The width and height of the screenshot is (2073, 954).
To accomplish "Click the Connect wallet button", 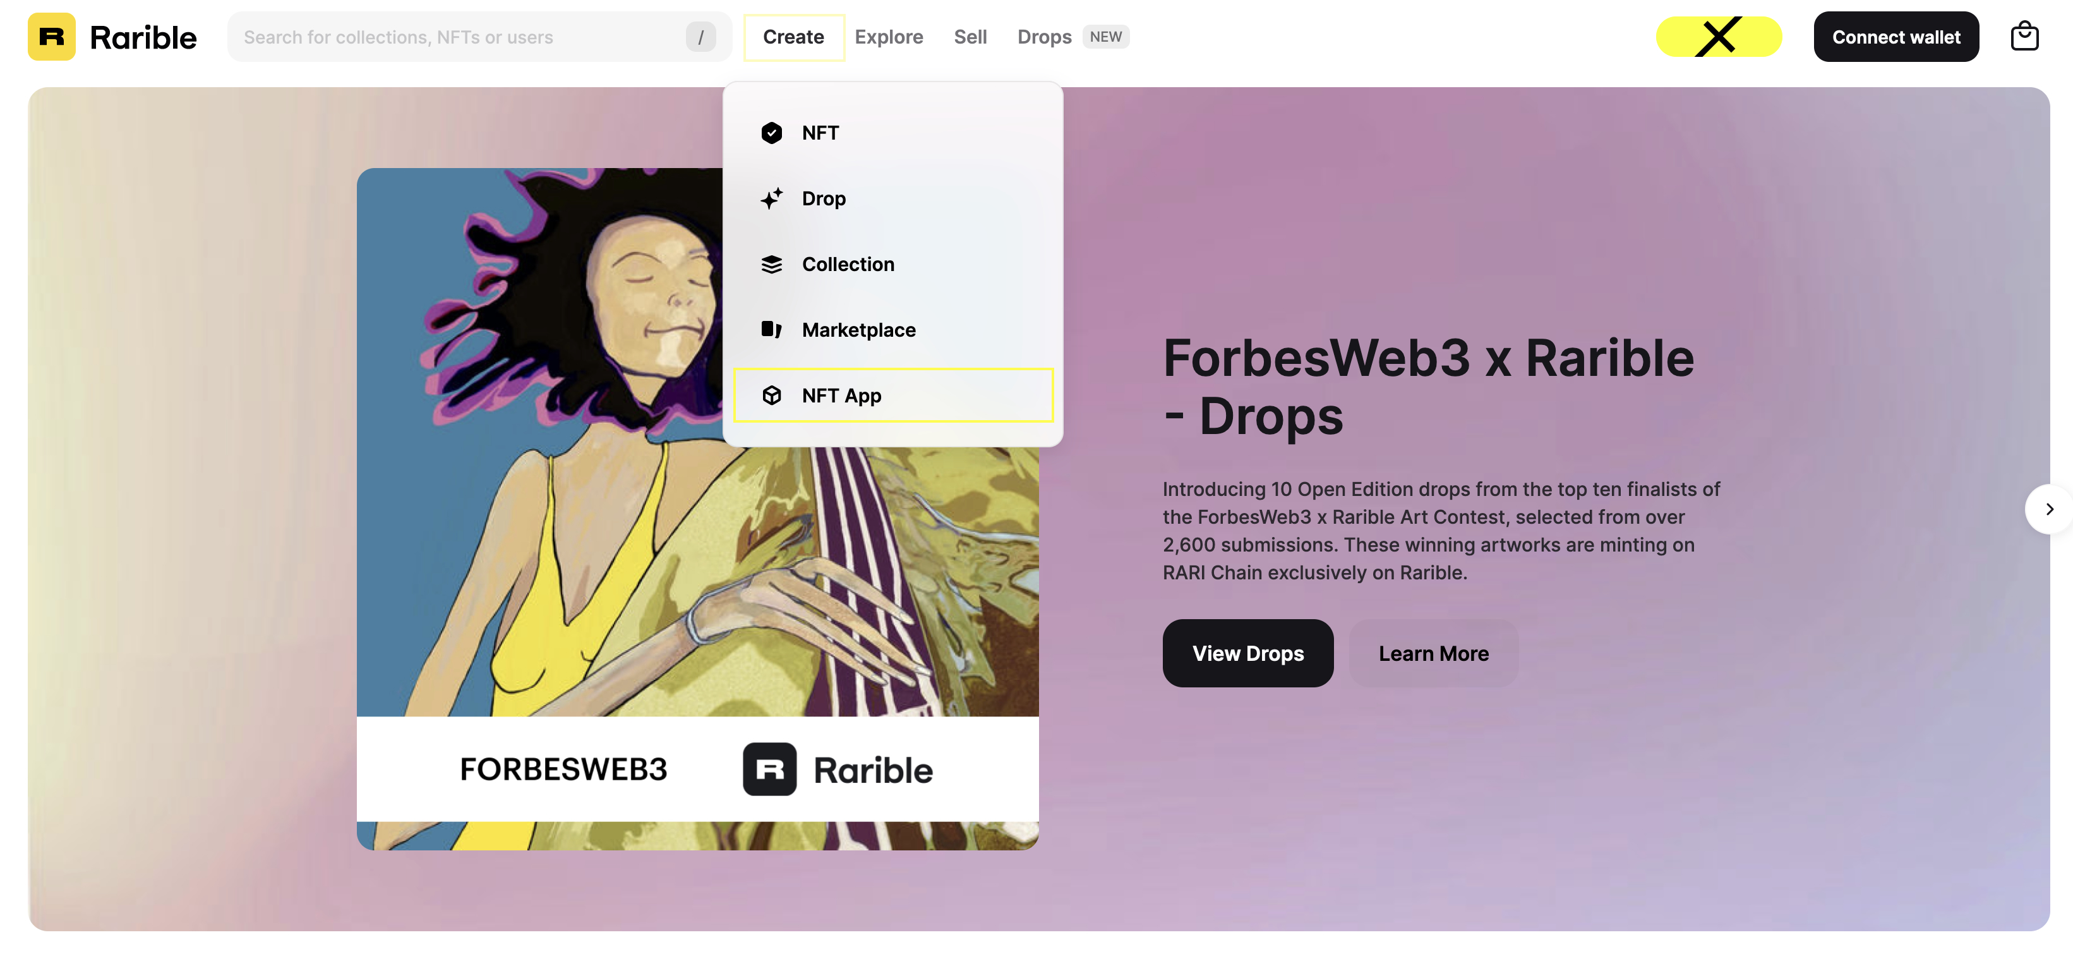I will (x=1896, y=37).
